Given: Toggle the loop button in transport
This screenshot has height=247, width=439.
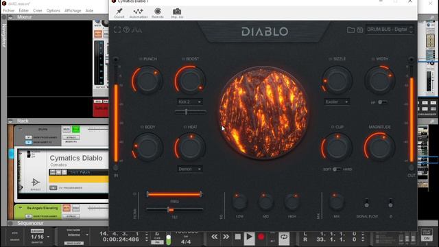Looking at the screenshot, I should point(284,237).
